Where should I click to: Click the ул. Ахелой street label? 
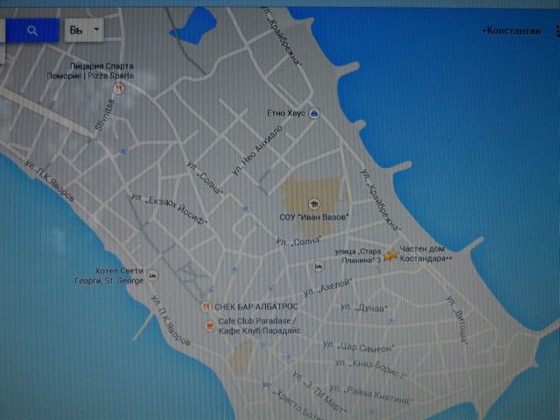pyautogui.click(x=328, y=288)
